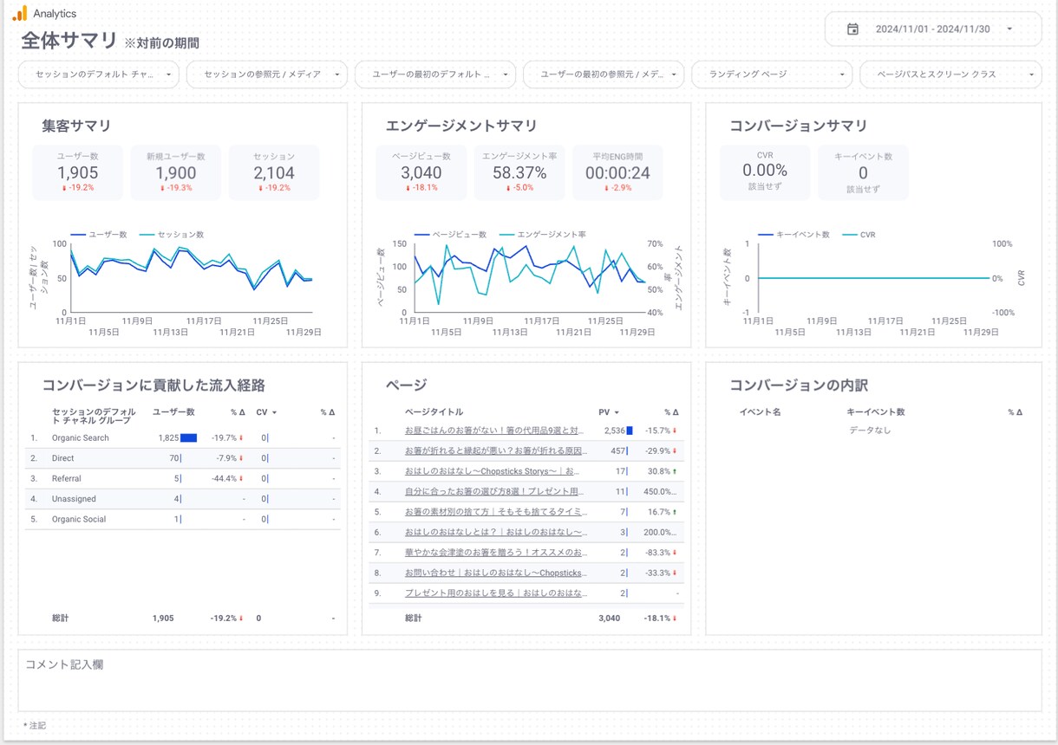Click キーイベント数 header in コンバージョンの内訳 table
Image resolution: width=1058 pixels, height=745 pixels.
coord(876,412)
